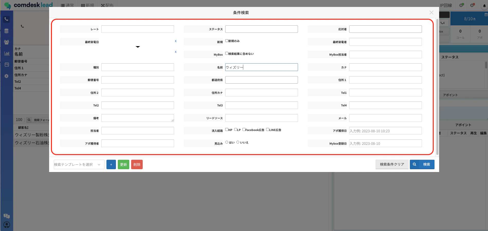Open the ステータス selection field
Screen dimensions: 488x231
[x=261, y=29]
